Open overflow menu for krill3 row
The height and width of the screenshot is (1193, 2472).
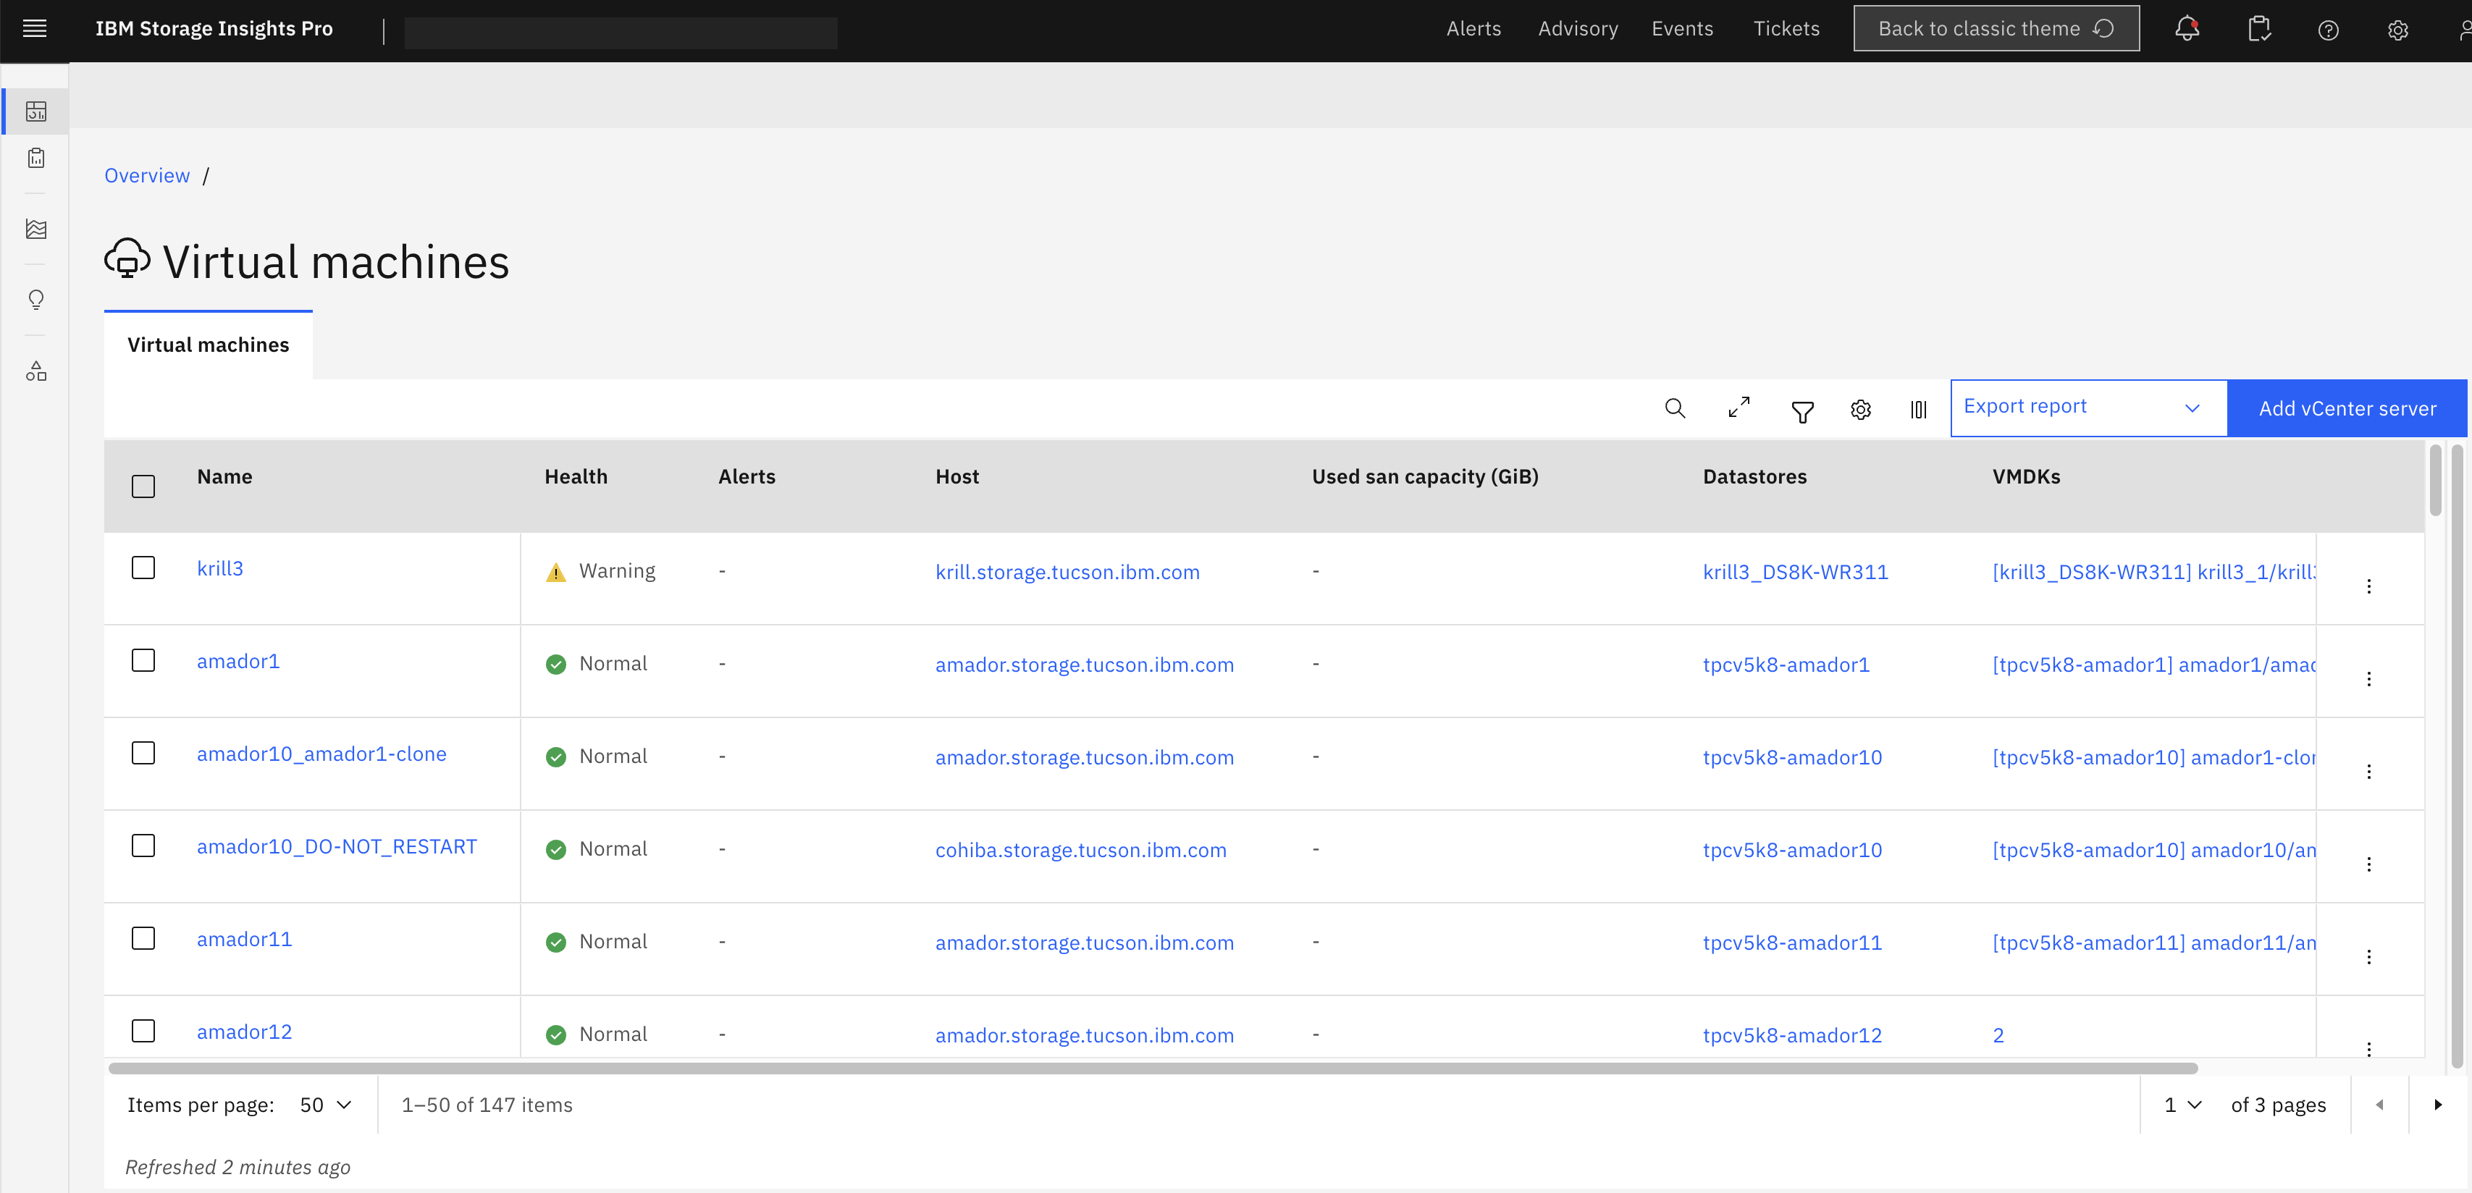point(2368,586)
